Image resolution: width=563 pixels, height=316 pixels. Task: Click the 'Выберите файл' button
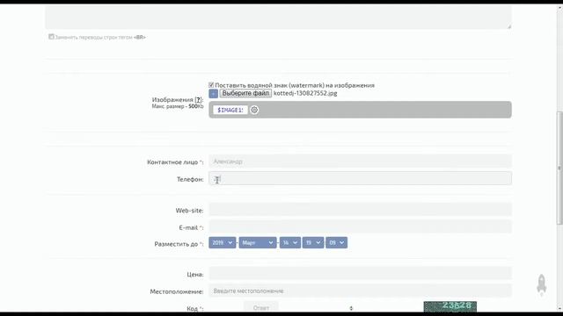coord(245,93)
